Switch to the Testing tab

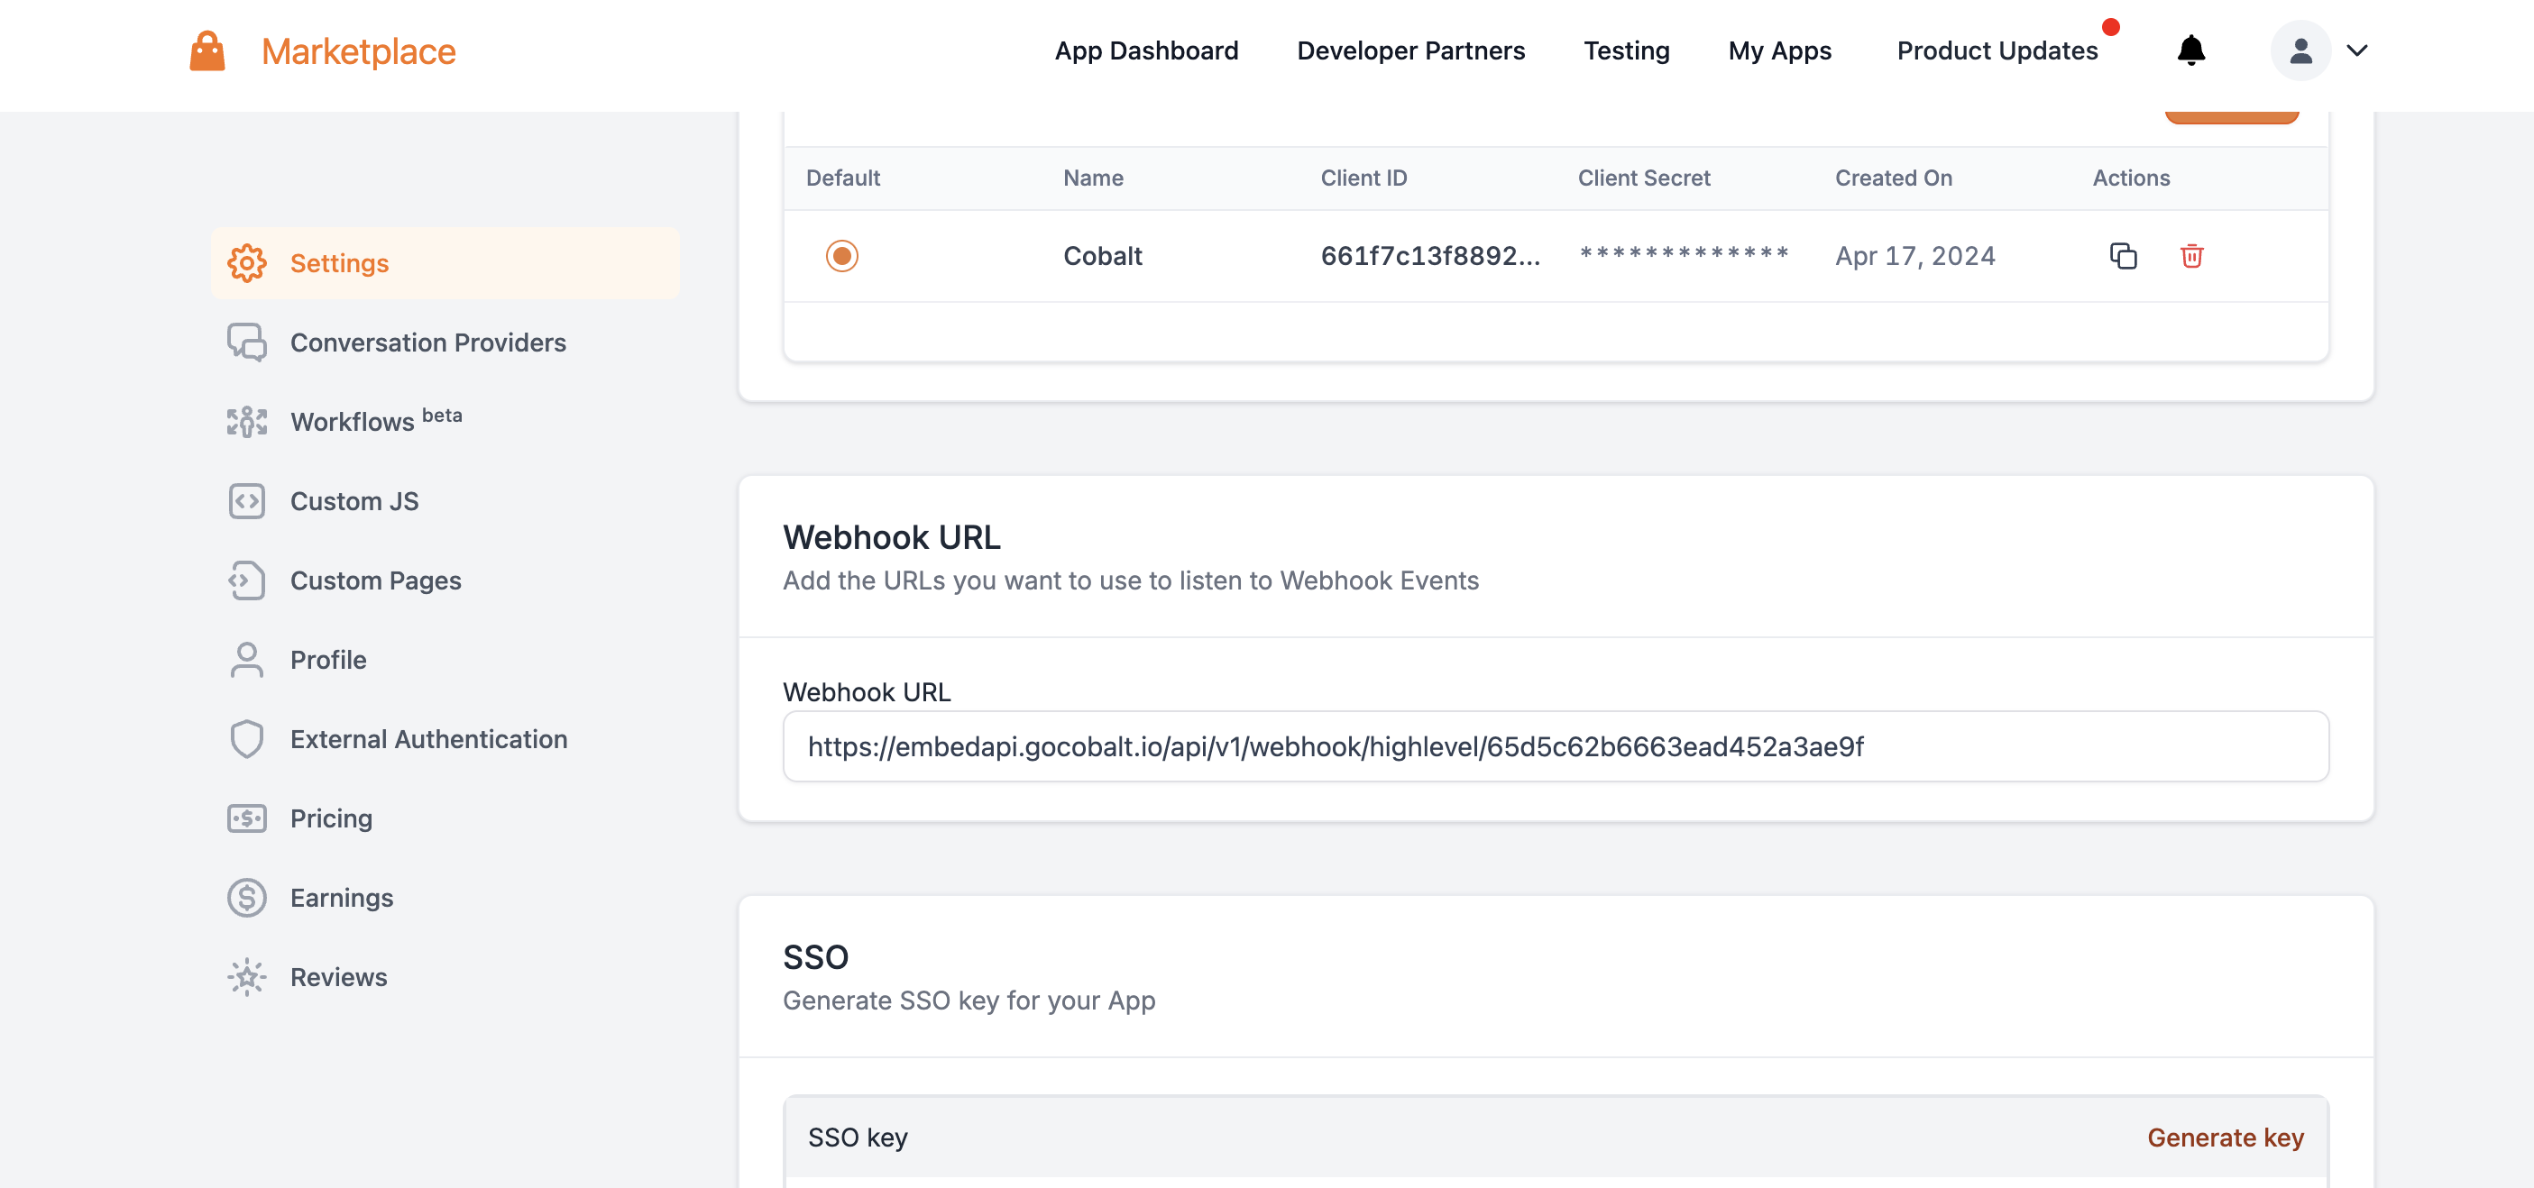click(1625, 51)
